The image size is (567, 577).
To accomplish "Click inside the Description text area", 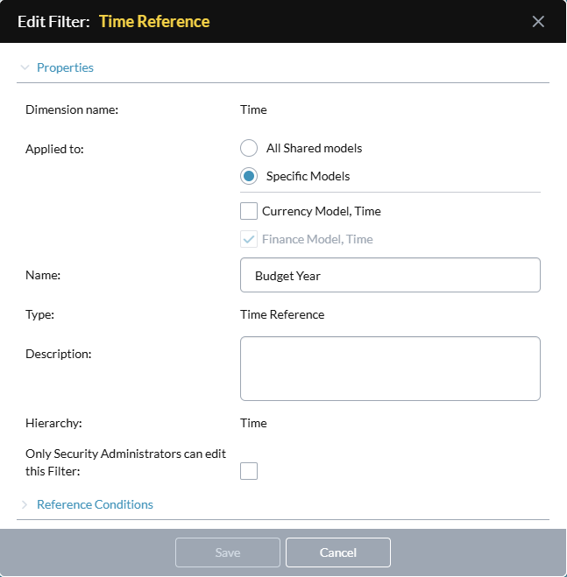I will click(390, 369).
